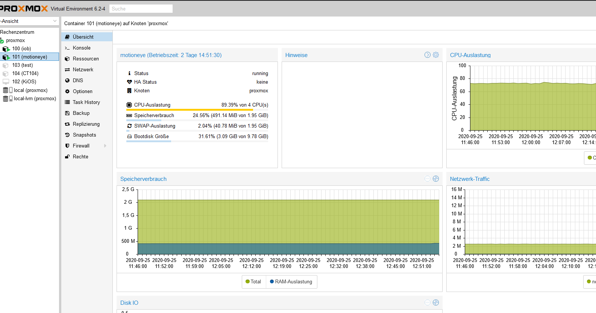Click the Snapshots history icon
596x313 pixels.
click(67, 135)
